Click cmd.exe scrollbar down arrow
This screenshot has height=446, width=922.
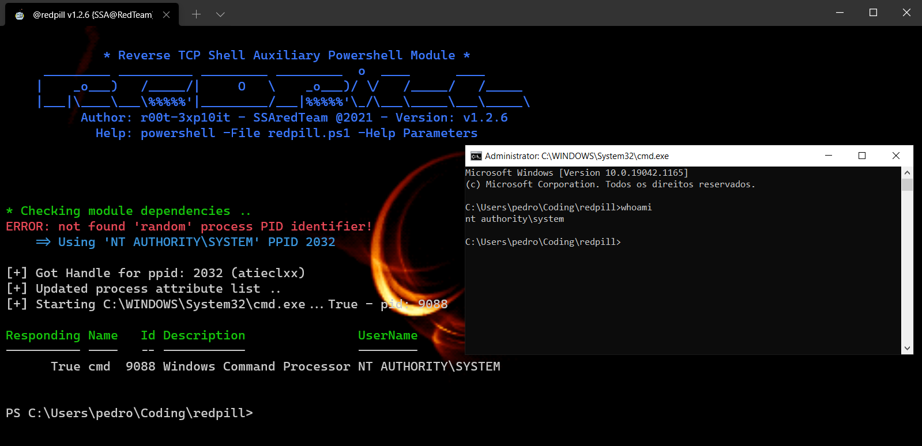coord(908,348)
